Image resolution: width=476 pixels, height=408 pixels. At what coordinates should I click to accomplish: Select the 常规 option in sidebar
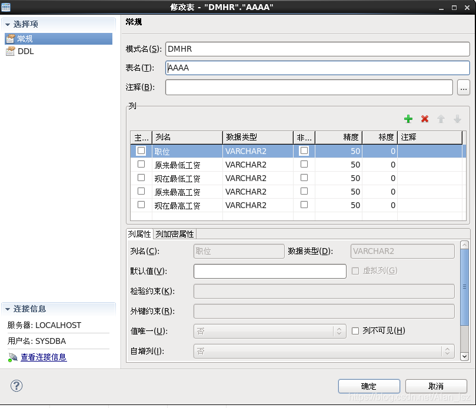(59, 39)
